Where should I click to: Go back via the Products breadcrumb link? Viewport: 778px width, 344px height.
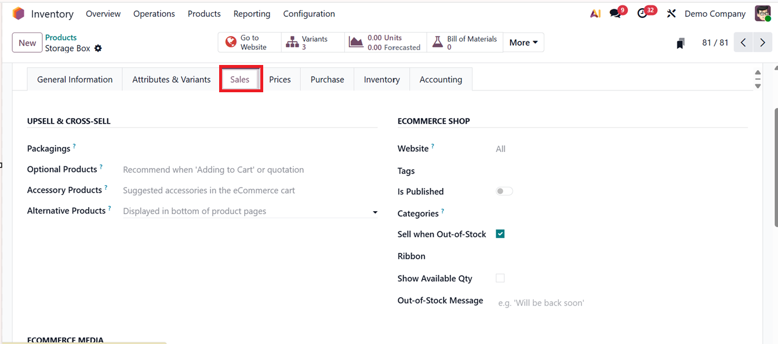(x=60, y=37)
